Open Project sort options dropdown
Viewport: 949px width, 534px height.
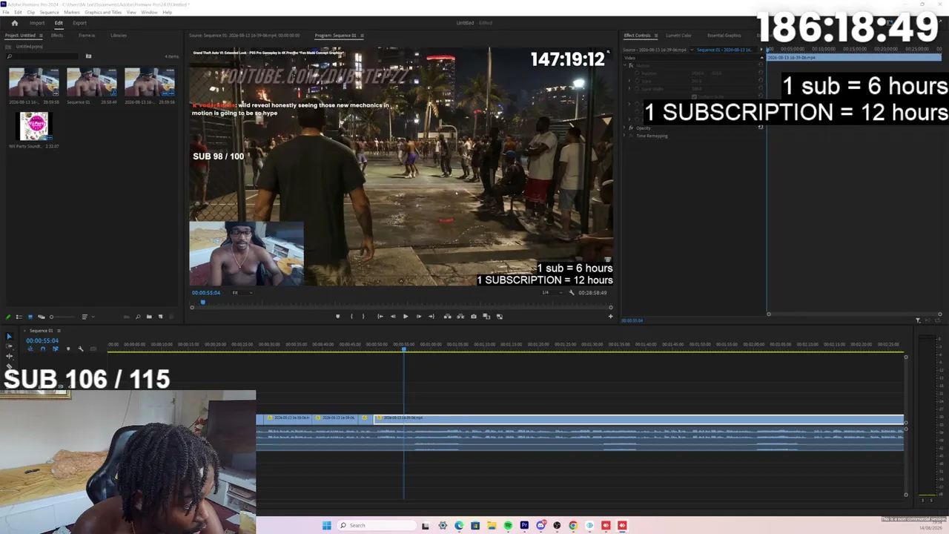pos(87,317)
